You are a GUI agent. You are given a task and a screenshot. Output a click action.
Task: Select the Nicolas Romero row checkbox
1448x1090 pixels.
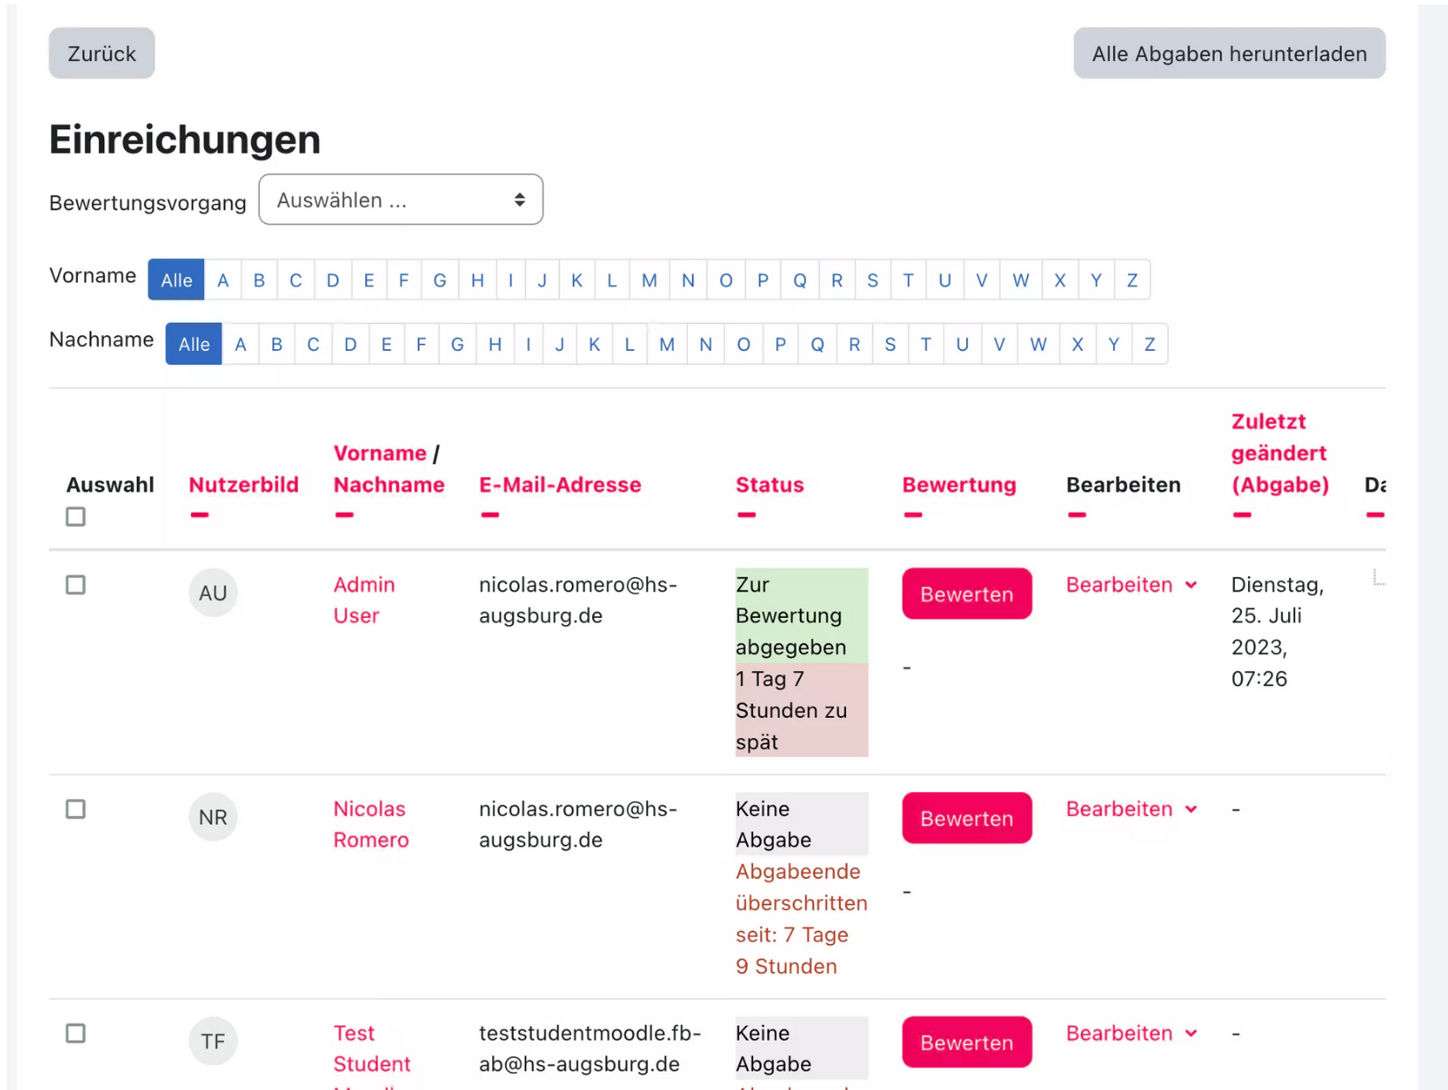(76, 809)
